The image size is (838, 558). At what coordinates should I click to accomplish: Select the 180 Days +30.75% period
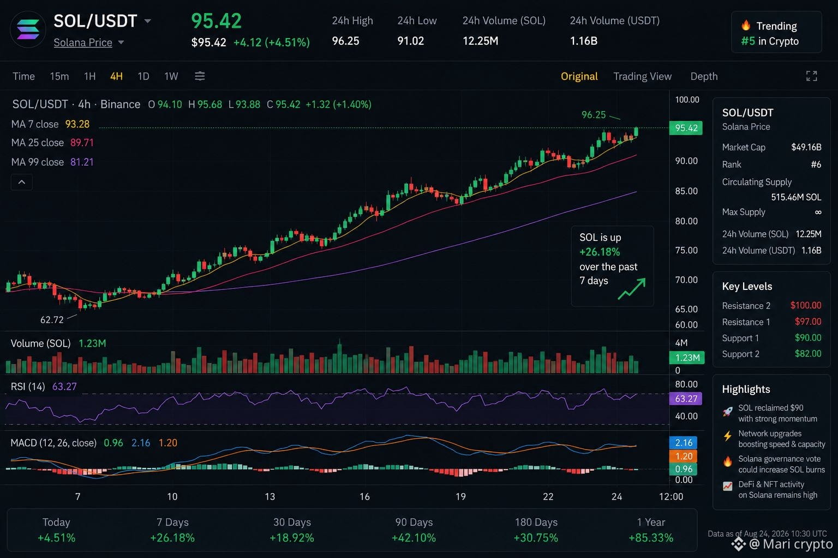[x=536, y=530]
